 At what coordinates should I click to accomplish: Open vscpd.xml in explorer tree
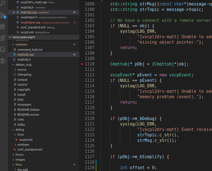(x=44, y=140)
